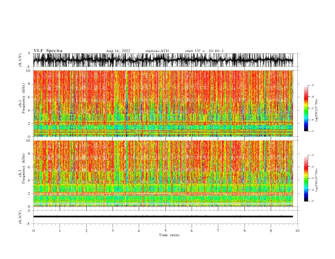Click ch.2 colorbar label 'log(PSD)(V²/Hz)'
Viewport: 335px width, 259px height.
pos(317,180)
